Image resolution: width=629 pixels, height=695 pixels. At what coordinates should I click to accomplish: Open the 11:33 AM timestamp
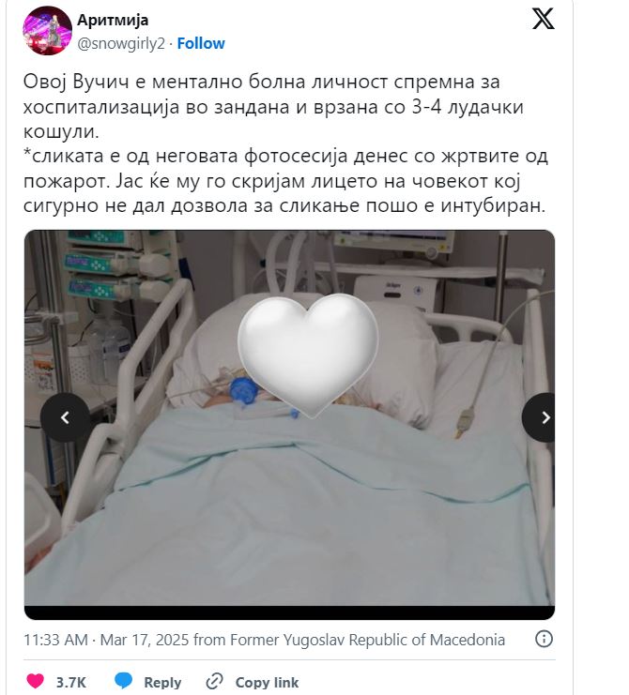click(x=55, y=640)
